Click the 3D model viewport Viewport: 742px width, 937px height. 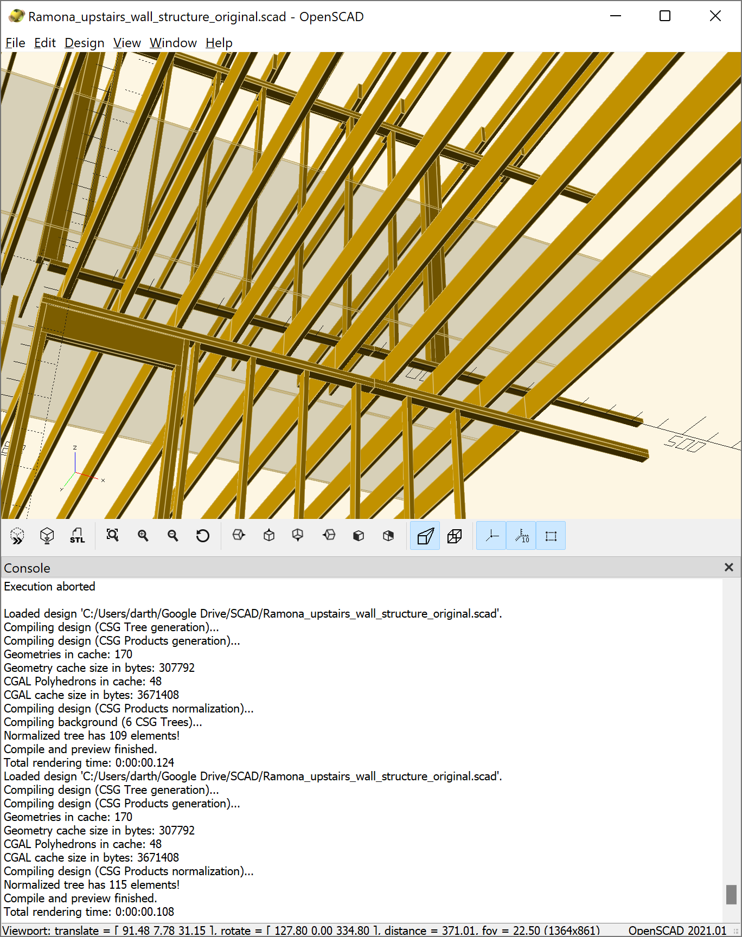point(371,285)
